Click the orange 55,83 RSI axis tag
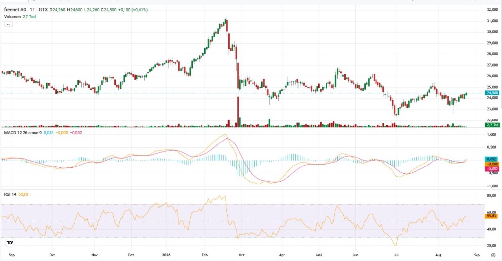 [x=491, y=216]
